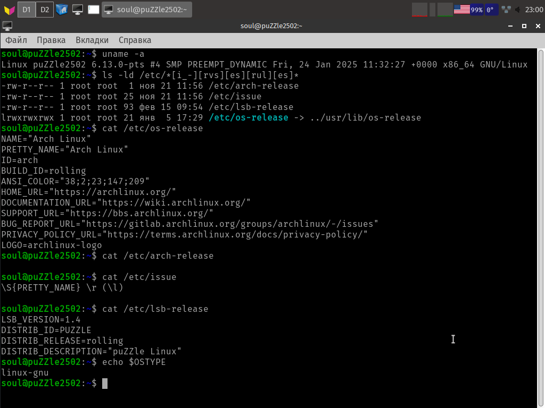Click the terminal vertical scrollbar

click(541, 228)
